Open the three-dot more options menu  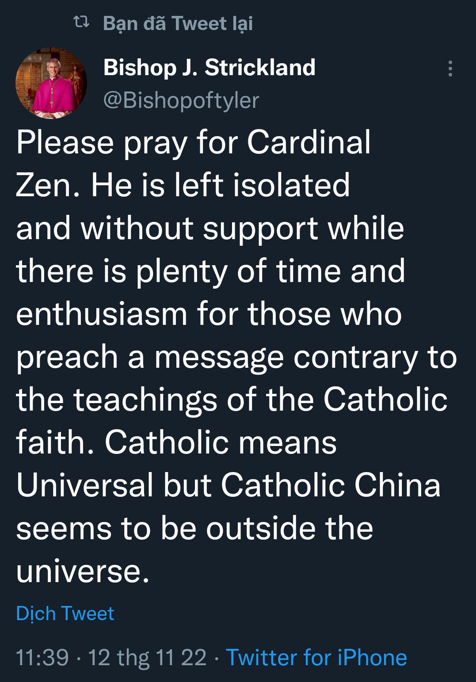[x=450, y=69]
